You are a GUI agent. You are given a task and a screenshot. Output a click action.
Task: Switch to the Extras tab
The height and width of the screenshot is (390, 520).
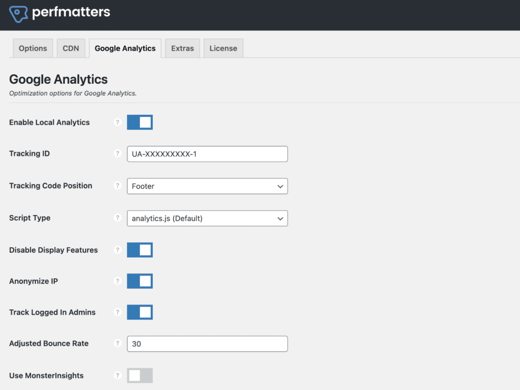tap(182, 48)
